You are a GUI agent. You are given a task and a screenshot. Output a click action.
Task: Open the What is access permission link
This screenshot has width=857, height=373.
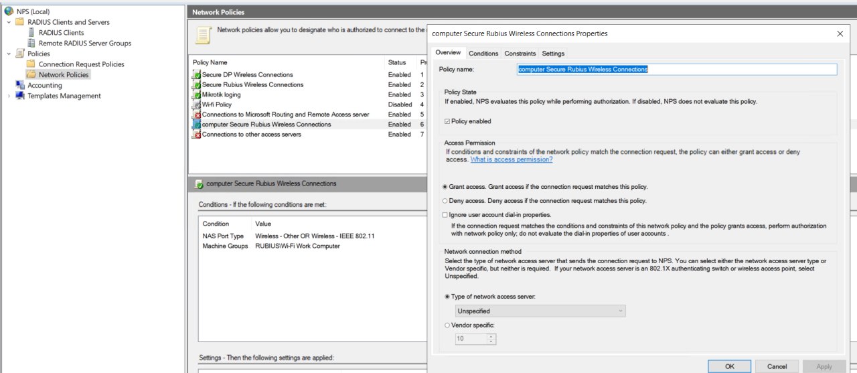click(512, 160)
